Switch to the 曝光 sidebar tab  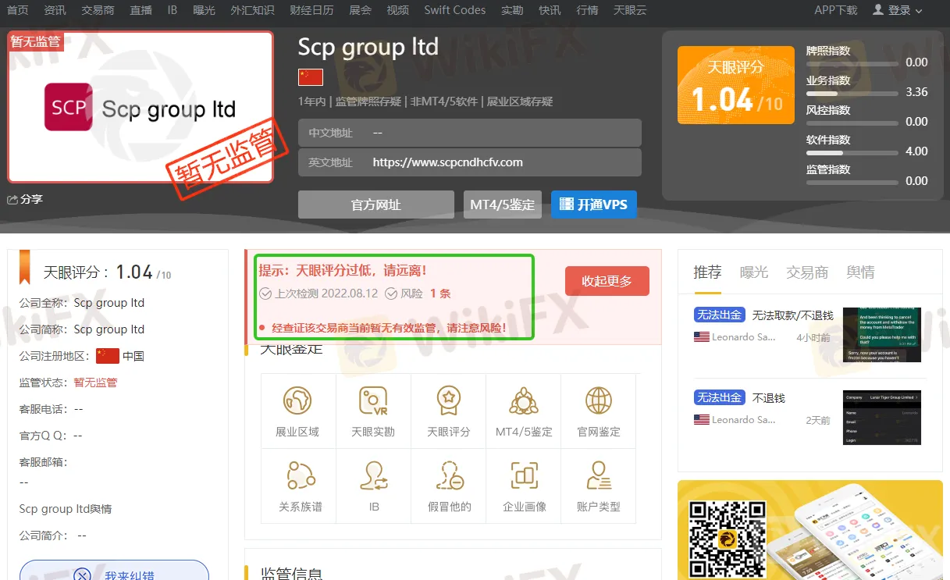point(754,272)
